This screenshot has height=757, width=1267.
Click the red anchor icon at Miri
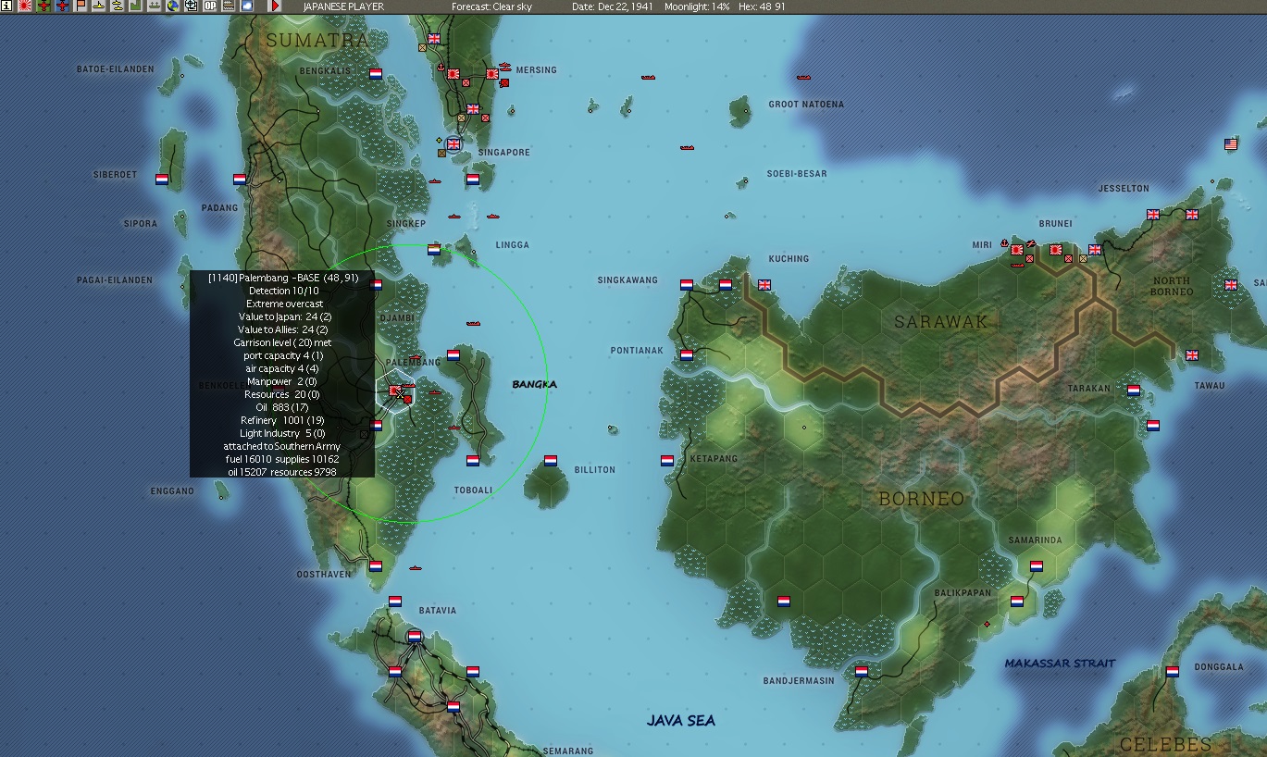[1004, 242]
